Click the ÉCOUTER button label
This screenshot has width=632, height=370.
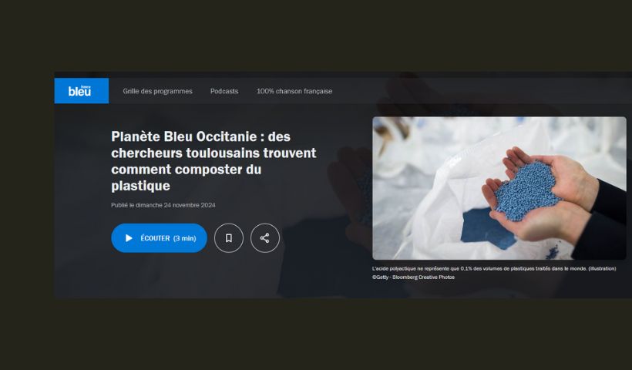coord(155,238)
